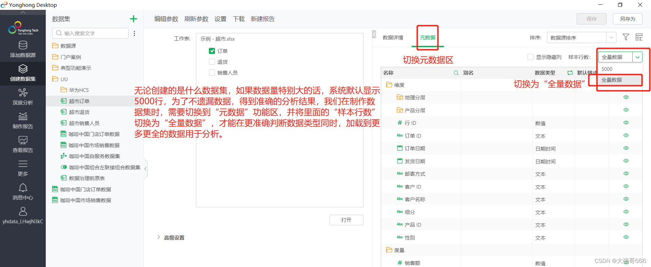This screenshot has width=651, height=267.
Task: Open the 创建数据集 sidebar item
Action: pyautogui.click(x=23, y=73)
